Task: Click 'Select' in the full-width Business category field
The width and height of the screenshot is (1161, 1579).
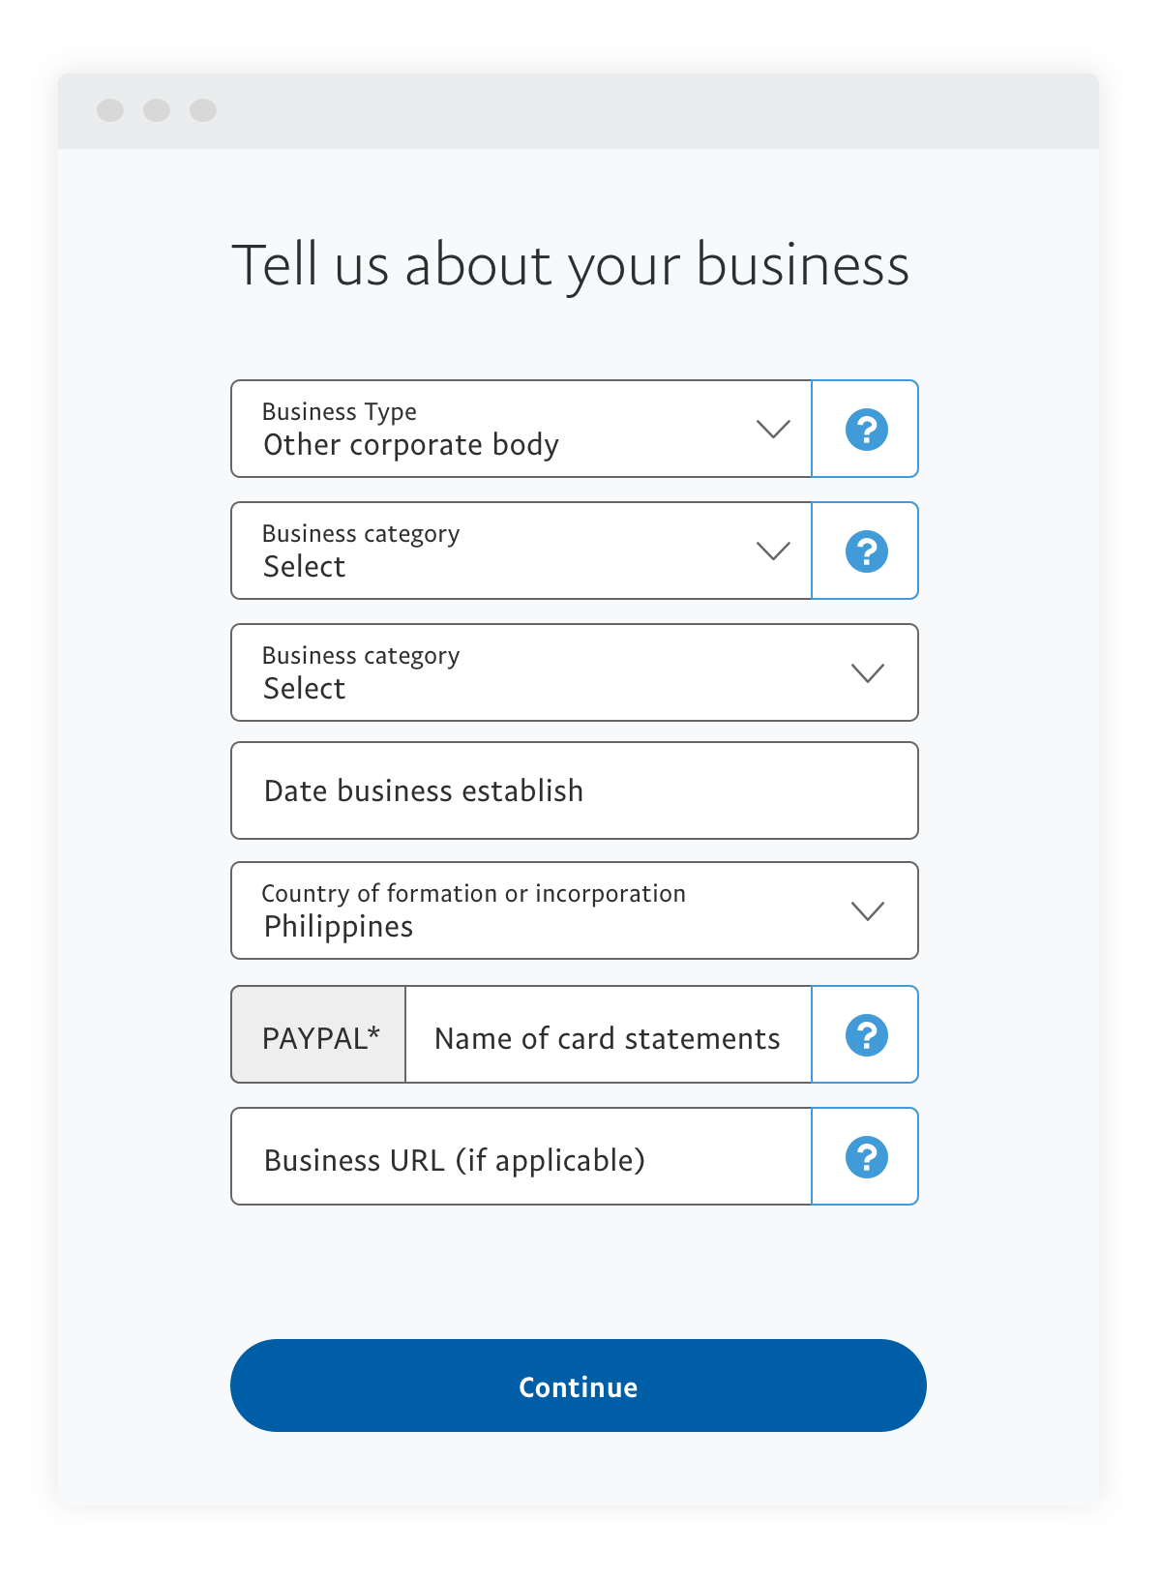Action: [x=305, y=689]
